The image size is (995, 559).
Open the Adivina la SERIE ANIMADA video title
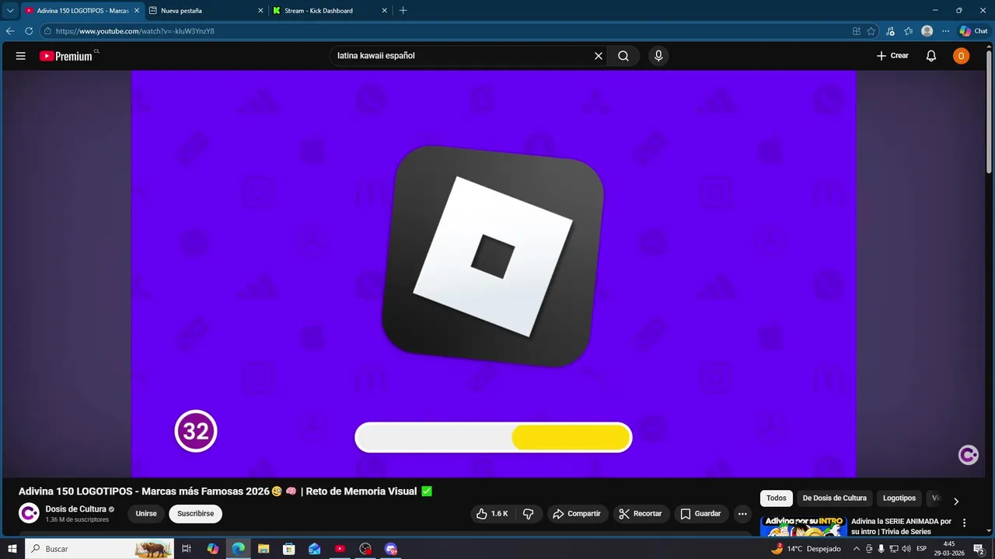901,526
